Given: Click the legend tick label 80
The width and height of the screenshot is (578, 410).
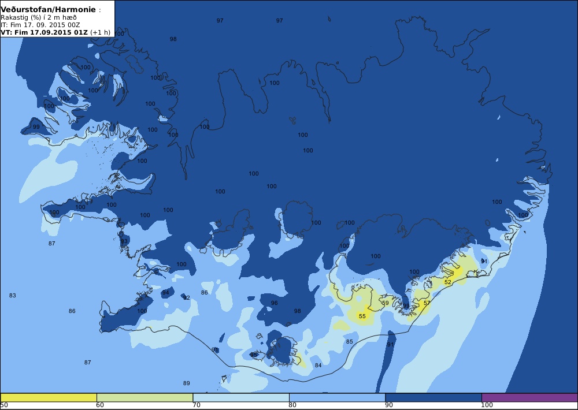Looking at the screenshot, I should pos(292,405).
